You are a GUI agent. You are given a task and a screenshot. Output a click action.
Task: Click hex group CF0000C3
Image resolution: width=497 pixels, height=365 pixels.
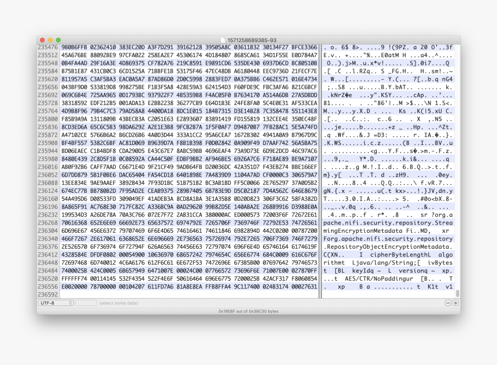pos(276,175)
